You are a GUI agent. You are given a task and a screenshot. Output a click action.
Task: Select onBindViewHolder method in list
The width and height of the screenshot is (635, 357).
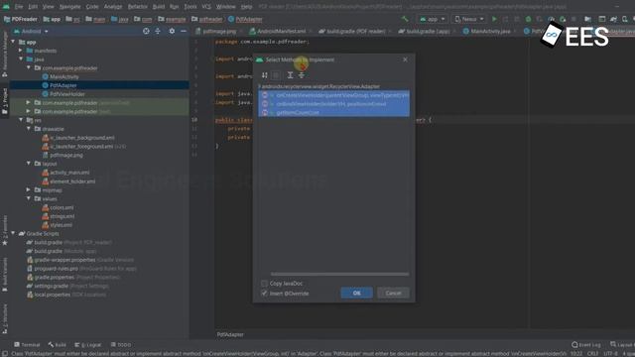click(x=334, y=104)
